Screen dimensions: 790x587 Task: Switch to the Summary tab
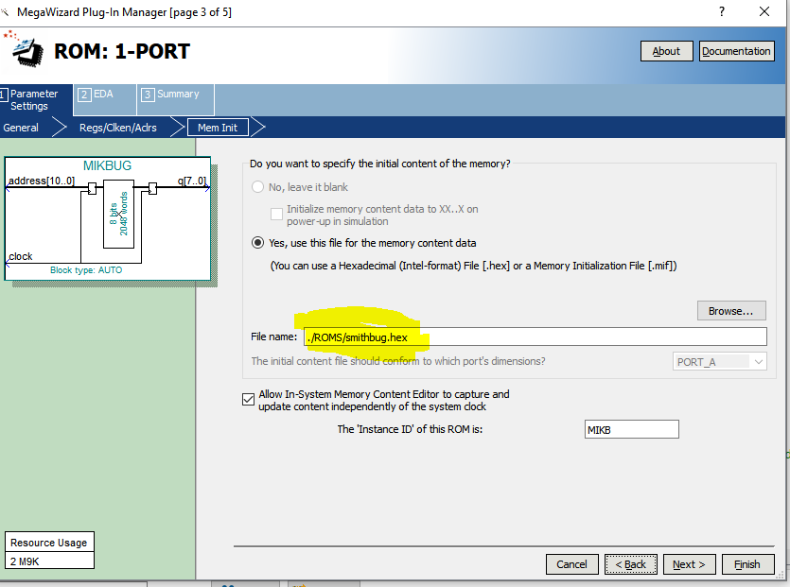(176, 95)
